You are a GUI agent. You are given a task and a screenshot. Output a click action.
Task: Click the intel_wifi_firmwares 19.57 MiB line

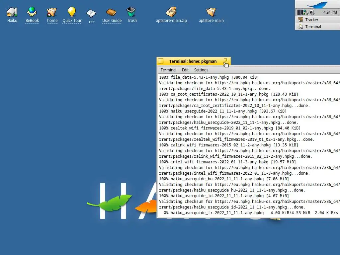227,162
